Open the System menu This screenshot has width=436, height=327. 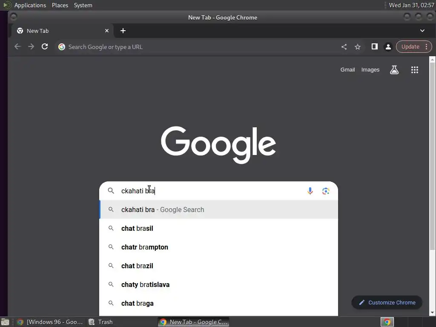pos(83,5)
